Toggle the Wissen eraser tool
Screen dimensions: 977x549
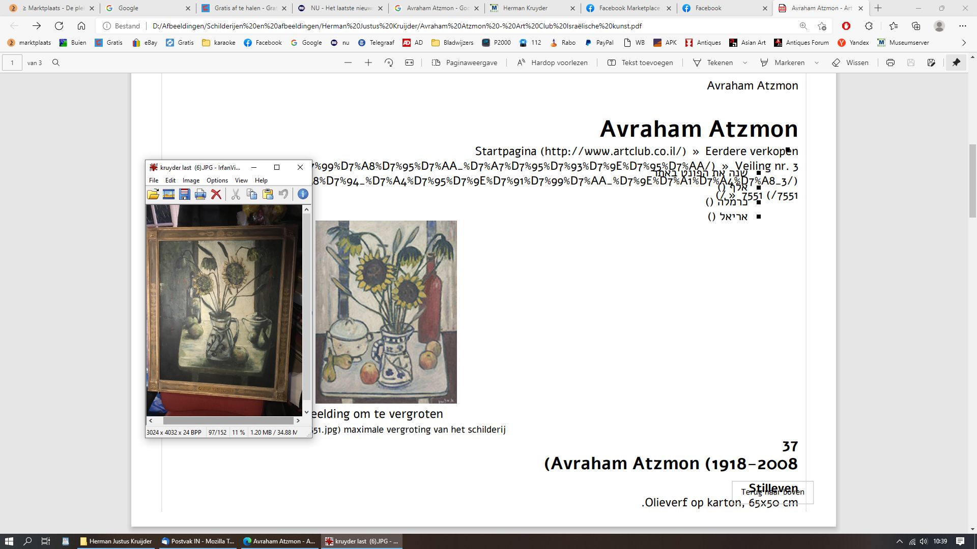(850, 63)
